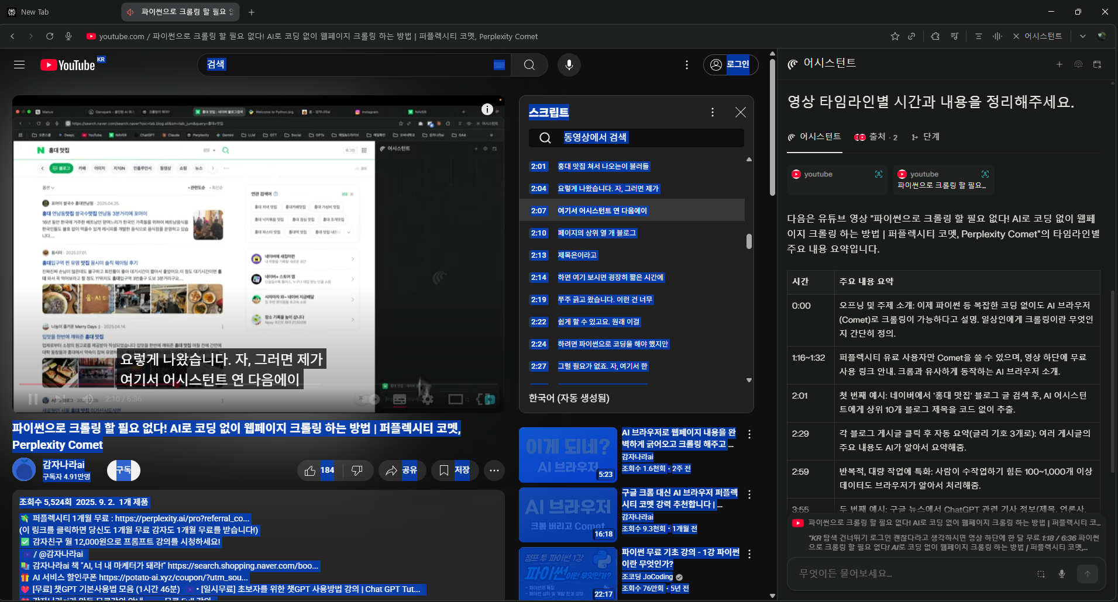The height and width of the screenshot is (602, 1118).
Task: Open video info card icon
Action: tap(487, 109)
